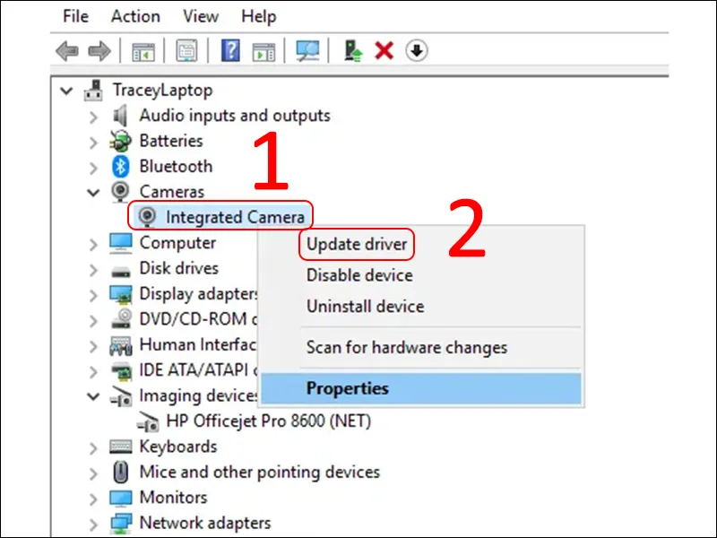Open the View menu
The width and height of the screenshot is (717, 538).
pyautogui.click(x=200, y=16)
